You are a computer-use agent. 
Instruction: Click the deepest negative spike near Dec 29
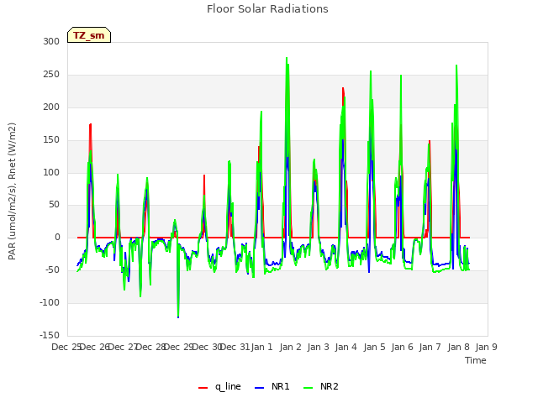coord(178,317)
